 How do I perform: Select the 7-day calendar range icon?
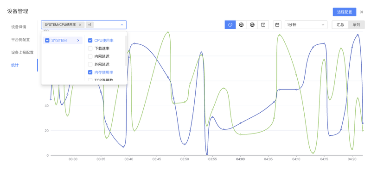[263, 25]
